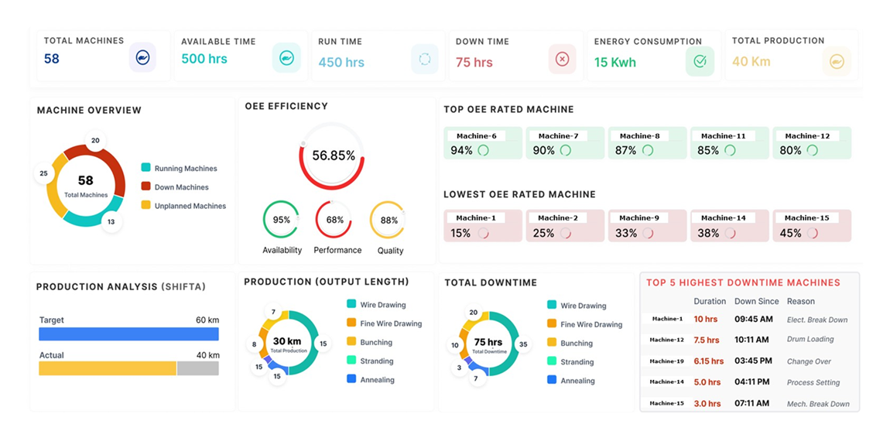This screenshot has width=890, height=438.
Task: Click the Available Time teal icon
Action: click(286, 58)
